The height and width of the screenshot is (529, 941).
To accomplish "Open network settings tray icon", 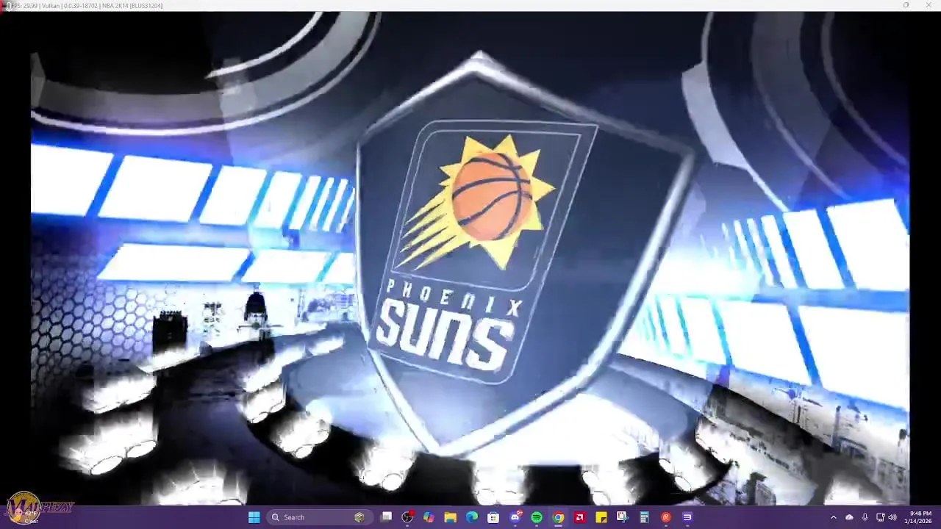I will [880, 517].
